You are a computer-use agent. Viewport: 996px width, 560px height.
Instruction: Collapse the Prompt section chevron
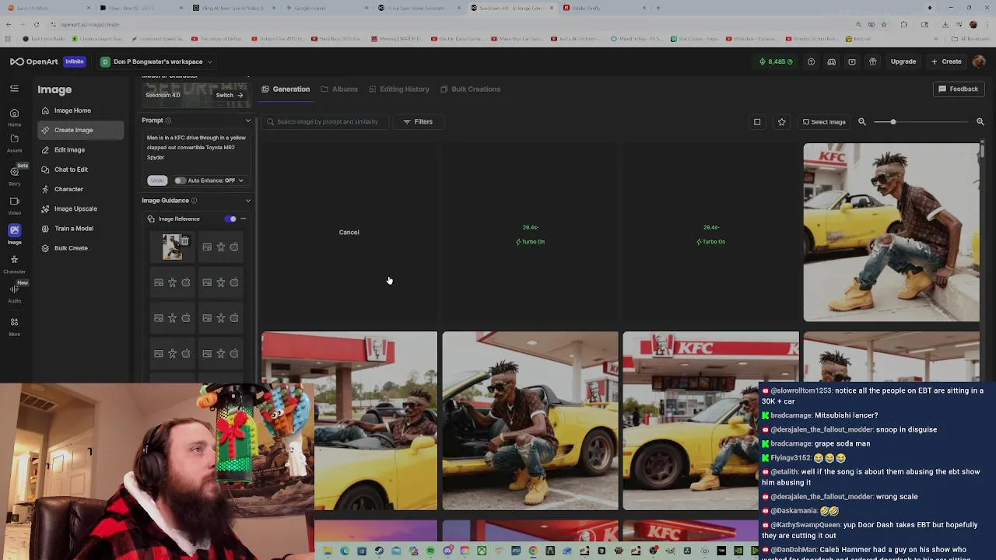[248, 121]
